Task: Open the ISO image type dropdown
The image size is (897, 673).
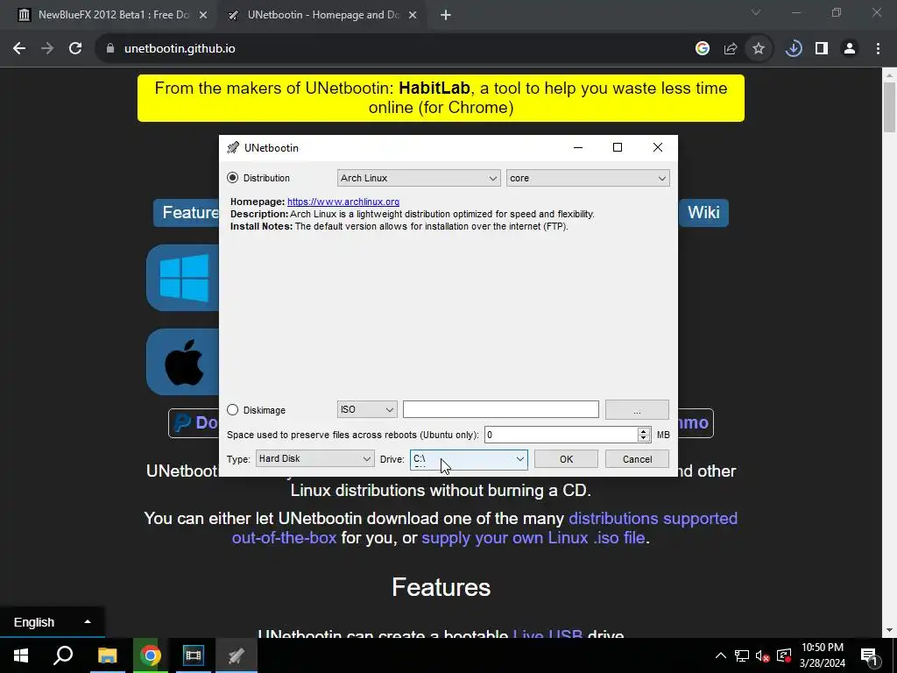Action: [x=367, y=410]
